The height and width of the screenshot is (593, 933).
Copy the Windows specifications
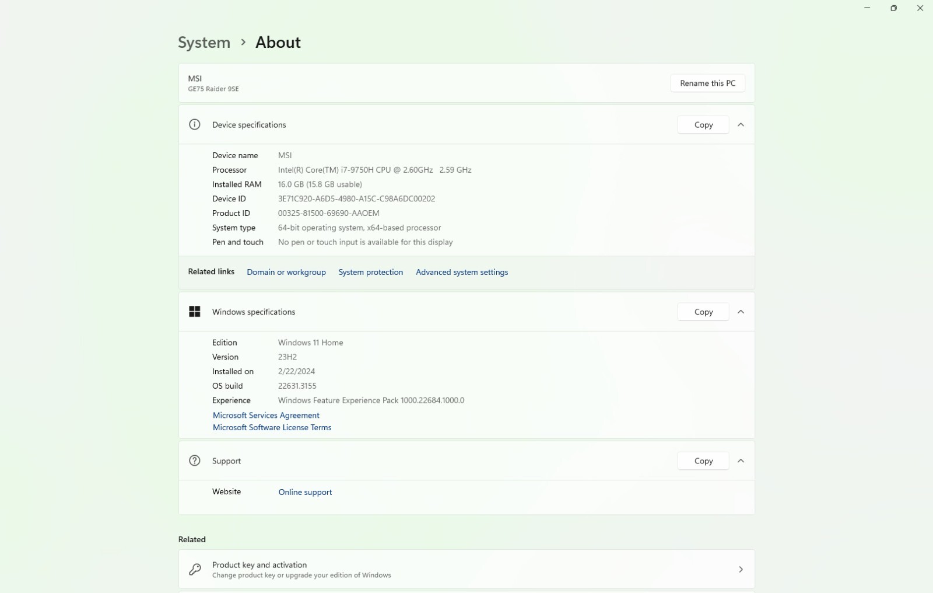703,312
